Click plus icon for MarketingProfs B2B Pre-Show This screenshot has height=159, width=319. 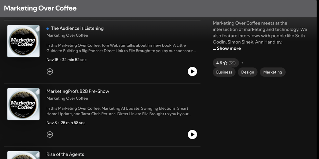tap(50, 134)
